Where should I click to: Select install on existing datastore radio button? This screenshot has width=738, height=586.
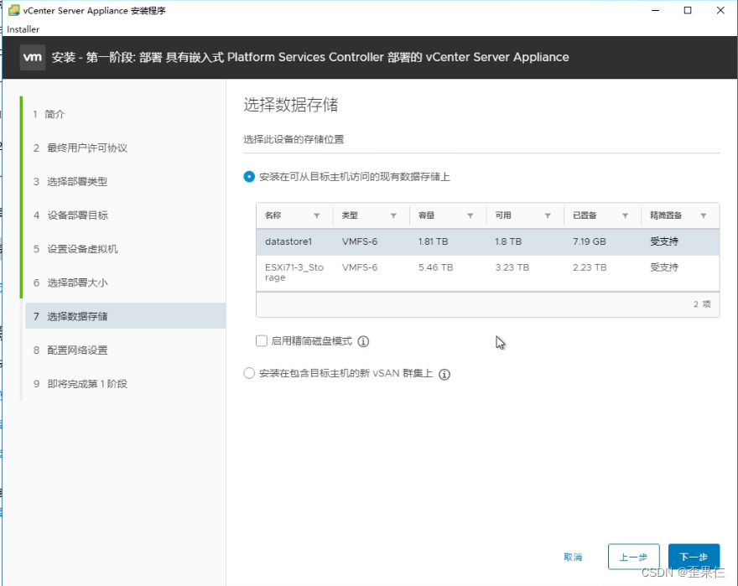pyautogui.click(x=249, y=177)
